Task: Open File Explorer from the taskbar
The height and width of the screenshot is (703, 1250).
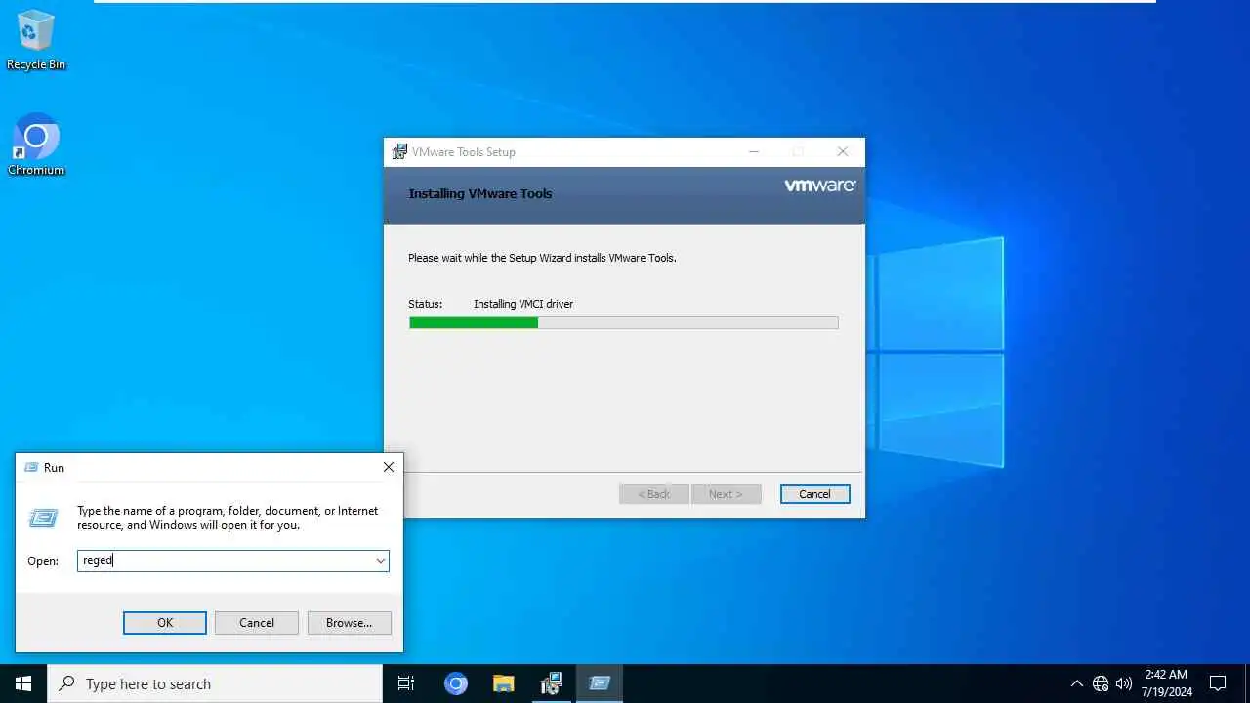Action: tap(504, 683)
